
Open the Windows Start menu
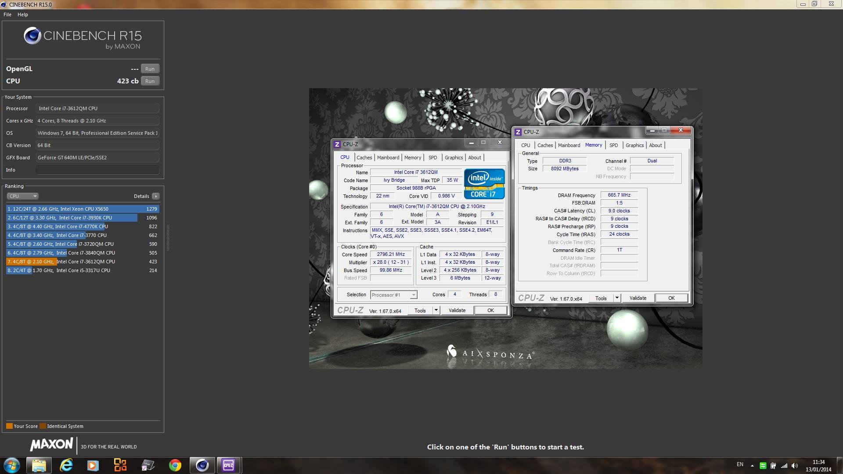tap(12, 465)
